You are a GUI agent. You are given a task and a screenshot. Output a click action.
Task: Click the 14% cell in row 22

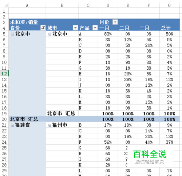pyautogui.click(x=149, y=131)
